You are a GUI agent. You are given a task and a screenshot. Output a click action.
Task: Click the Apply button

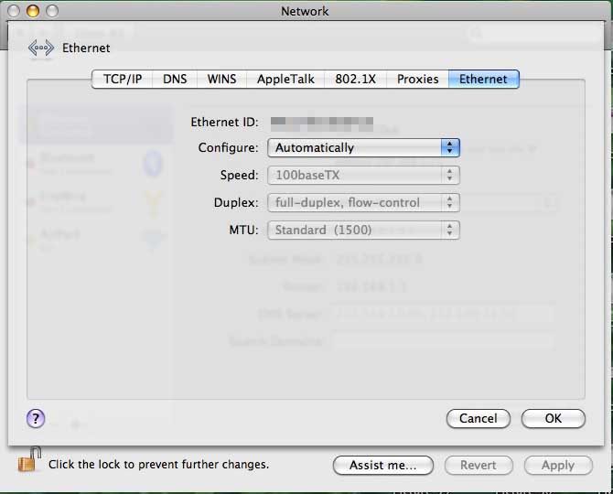[x=558, y=465]
